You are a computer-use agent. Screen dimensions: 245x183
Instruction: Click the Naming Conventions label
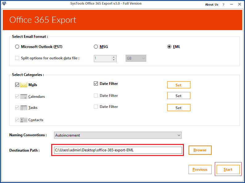point(28,135)
